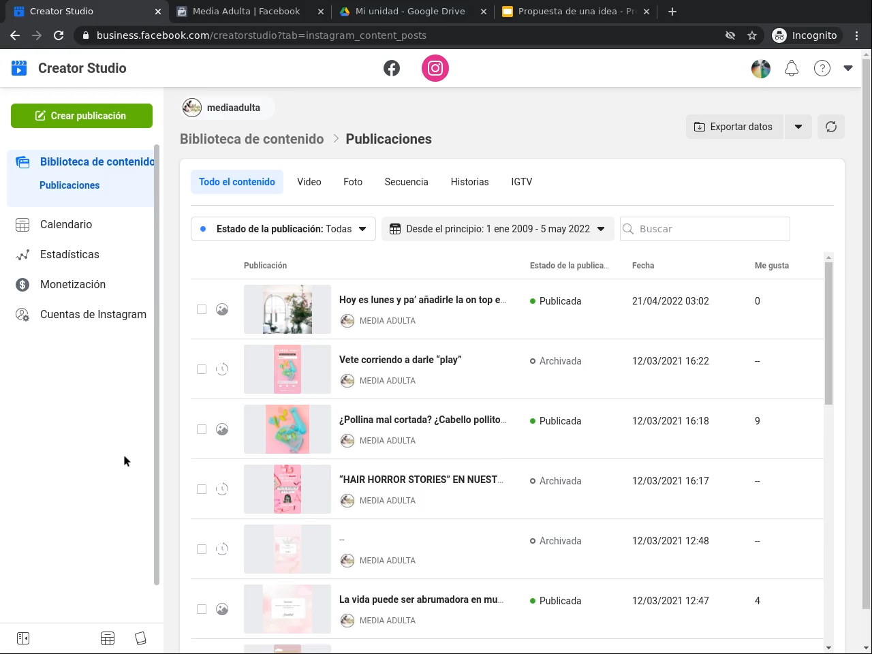Open Calendario in the sidebar

pos(66,224)
